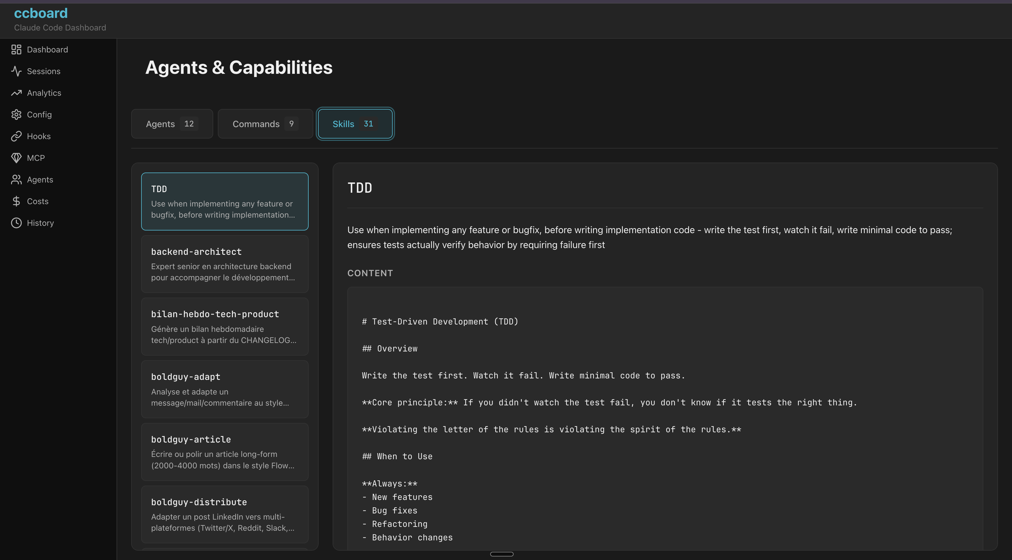Screen dimensions: 1012x560
Task: Click the bottom horizontal scroll handle
Action: coord(502,554)
